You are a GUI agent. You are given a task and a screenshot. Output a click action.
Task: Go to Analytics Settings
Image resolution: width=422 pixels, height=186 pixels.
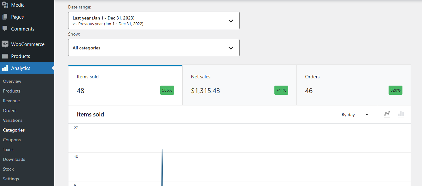tap(11, 179)
